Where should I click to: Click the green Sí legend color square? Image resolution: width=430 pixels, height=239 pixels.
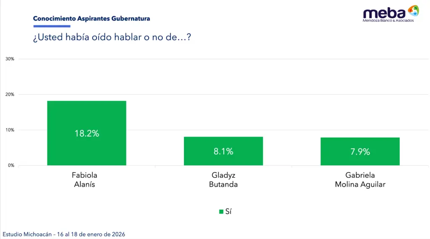pyautogui.click(x=221, y=212)
